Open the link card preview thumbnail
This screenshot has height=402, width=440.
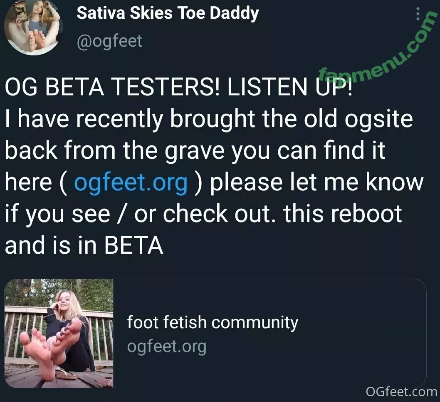(59, 333)
